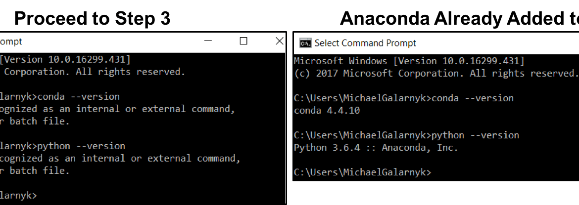Close the left Command Prompt window
The width and height of the screenshot is (579, 205).
tap(280, 41)
